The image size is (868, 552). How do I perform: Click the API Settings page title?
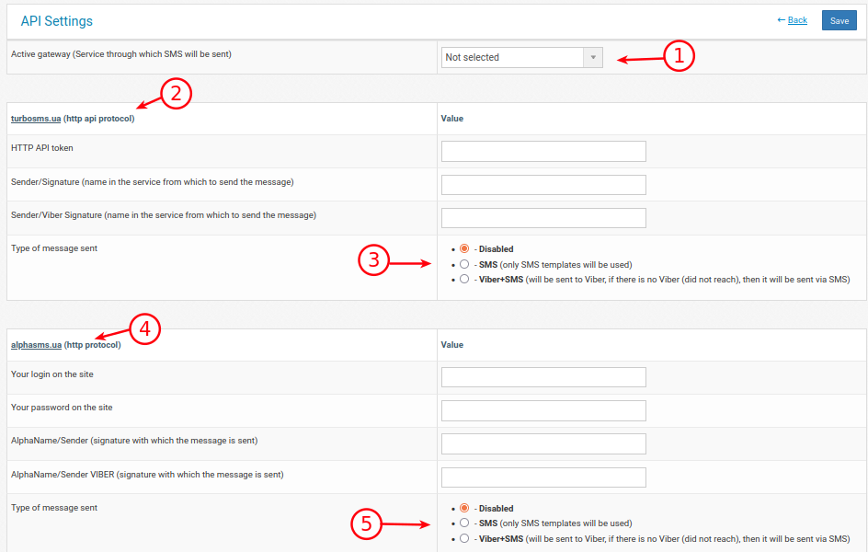(x=56, y=21)
